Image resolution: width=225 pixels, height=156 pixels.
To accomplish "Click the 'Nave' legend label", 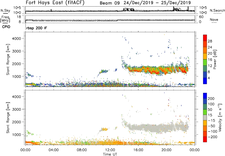I will pos(214,19).
